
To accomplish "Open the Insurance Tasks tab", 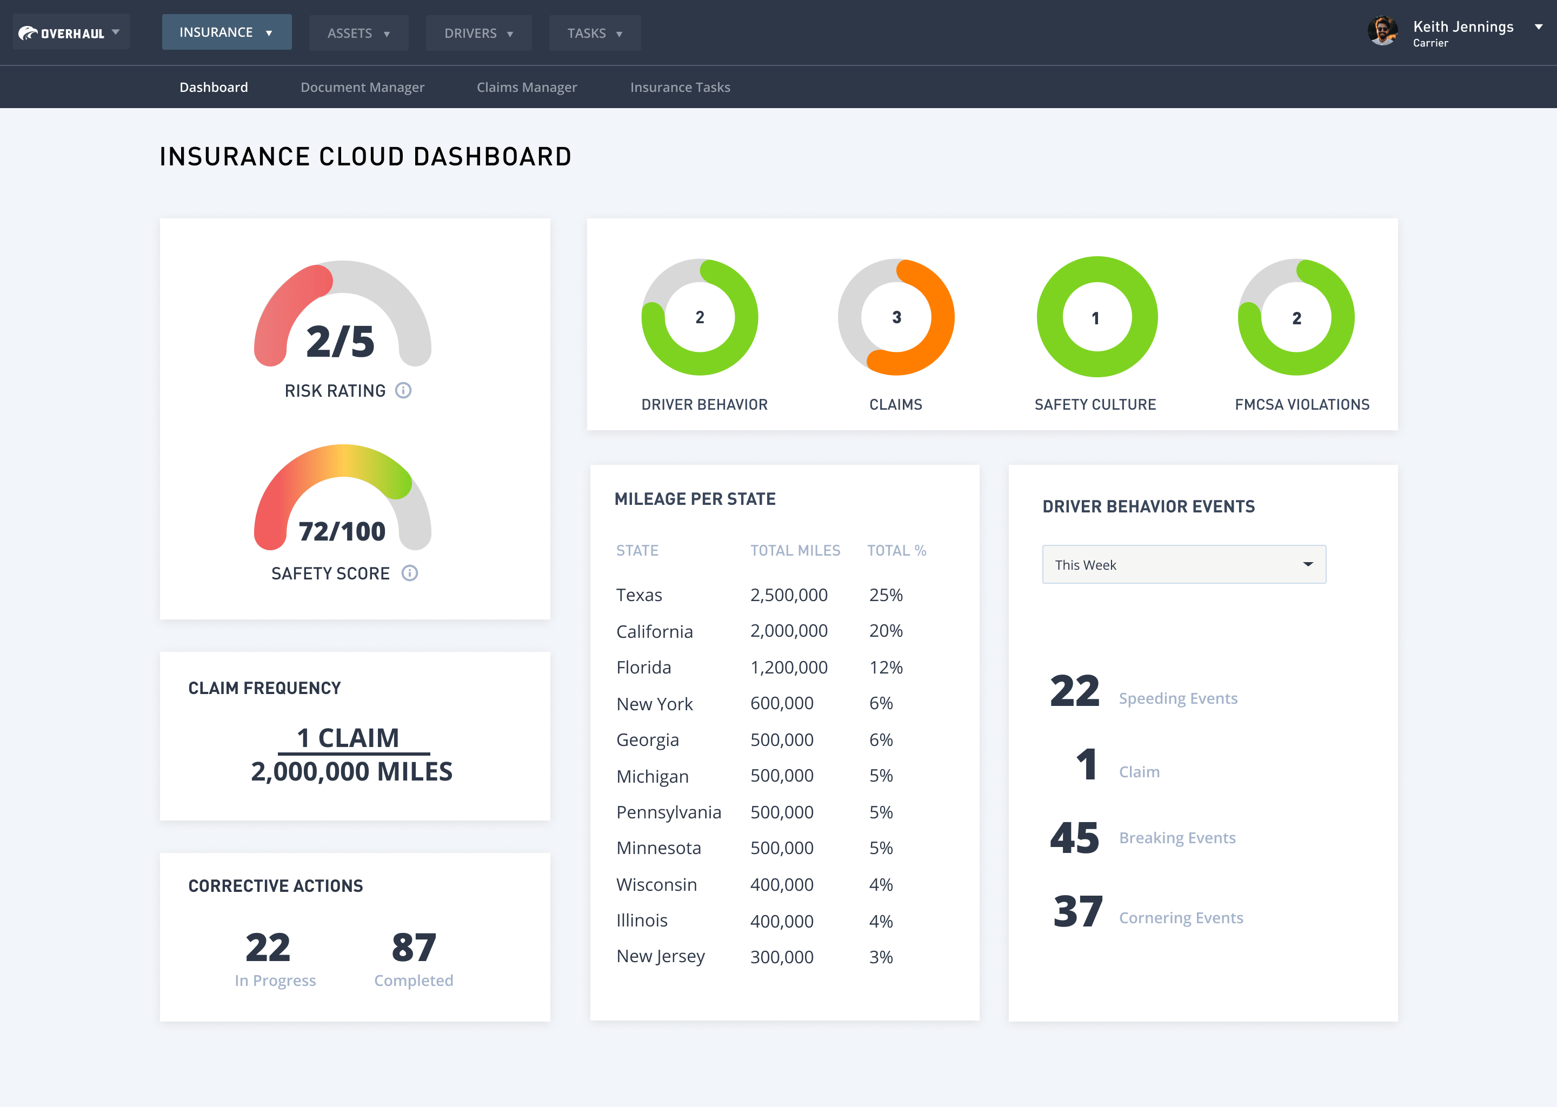I will point(680,87).
